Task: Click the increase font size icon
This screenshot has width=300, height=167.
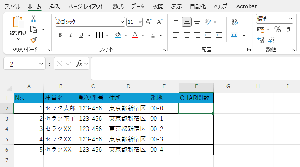Action: 149,22
